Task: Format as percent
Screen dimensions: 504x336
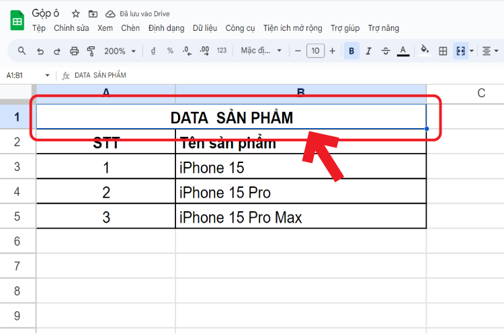Action: [x=171, y=51]
